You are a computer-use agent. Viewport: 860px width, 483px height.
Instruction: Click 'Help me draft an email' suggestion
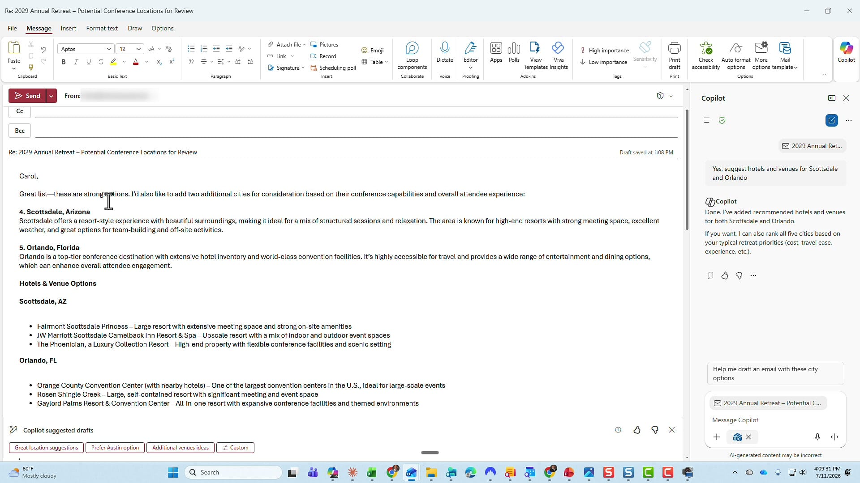[775, 373]
